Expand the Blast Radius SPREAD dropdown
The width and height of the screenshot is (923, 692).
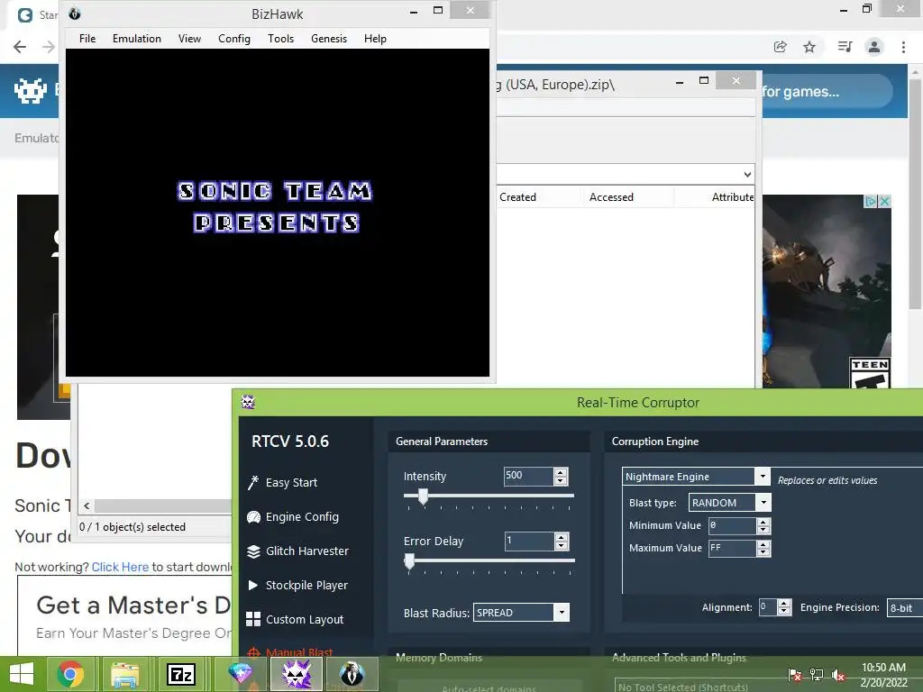(562, 613)
